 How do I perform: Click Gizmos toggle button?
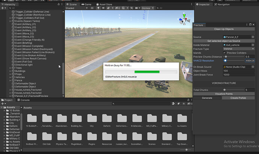pyautogui.click(x=146, y=8)
